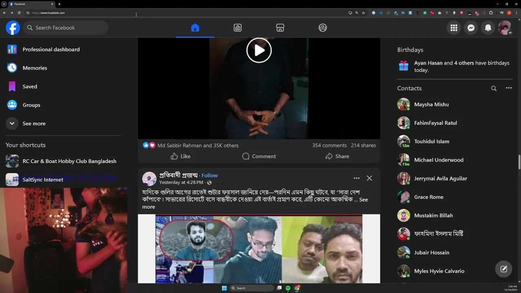
Task: Open SaltSync Internet shortcut
Action: [x=63, y=179]
